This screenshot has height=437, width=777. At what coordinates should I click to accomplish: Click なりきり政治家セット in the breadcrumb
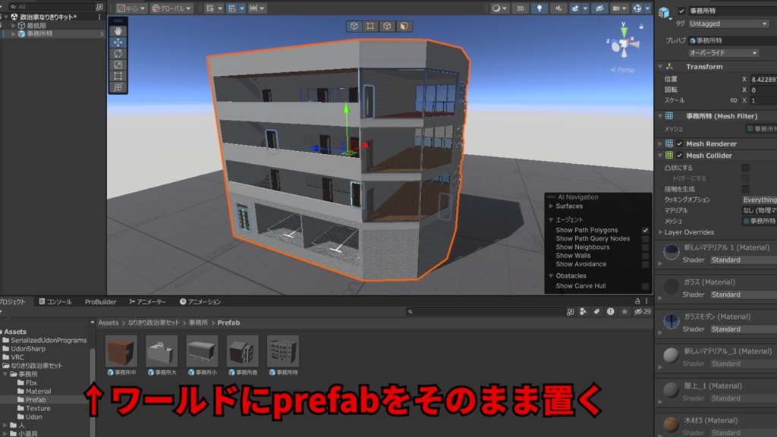pos(153,322)
